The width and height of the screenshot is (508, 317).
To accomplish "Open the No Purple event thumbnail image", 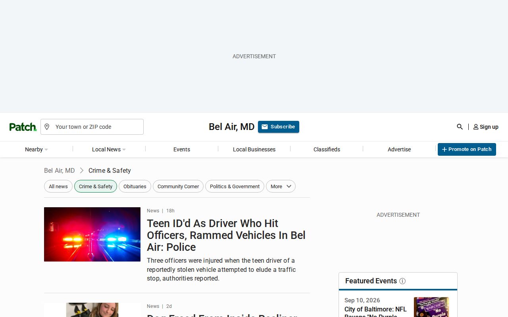I will (431, 307).
